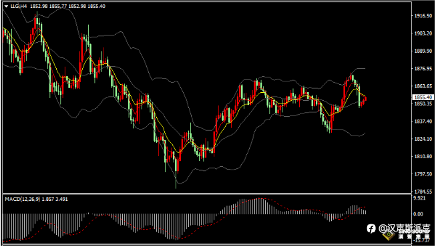The height and width of the screenshot is (247, 436).
Task: Select the MACD scale value 0.00
Action: (x=418, y=214)
